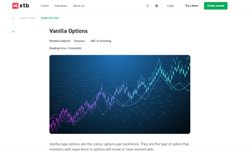Click the Related subjects label
The width and height of the screenshot is (251, 152).
[60, 41]
